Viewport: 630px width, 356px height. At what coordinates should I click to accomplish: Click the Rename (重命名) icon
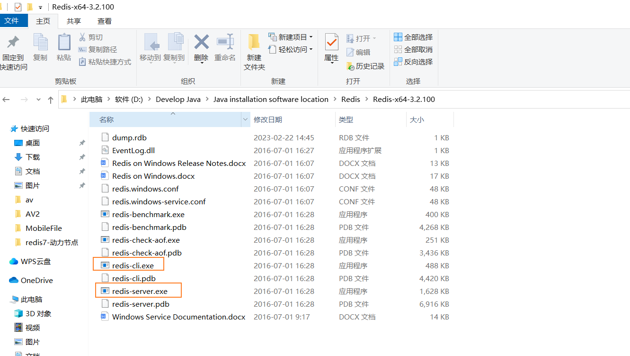click(225, 42)
